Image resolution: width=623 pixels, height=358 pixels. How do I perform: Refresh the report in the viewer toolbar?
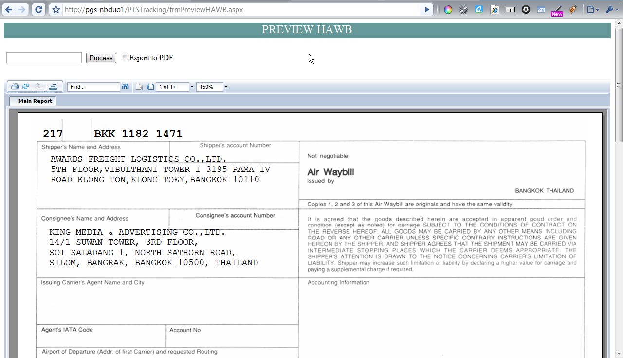coord(25,86)
